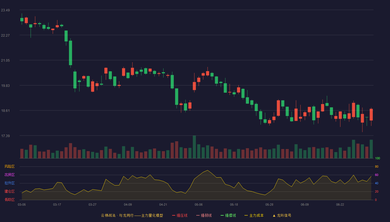Click the 03-17 date axis label
390x222 pixels.
click(57, 205)
